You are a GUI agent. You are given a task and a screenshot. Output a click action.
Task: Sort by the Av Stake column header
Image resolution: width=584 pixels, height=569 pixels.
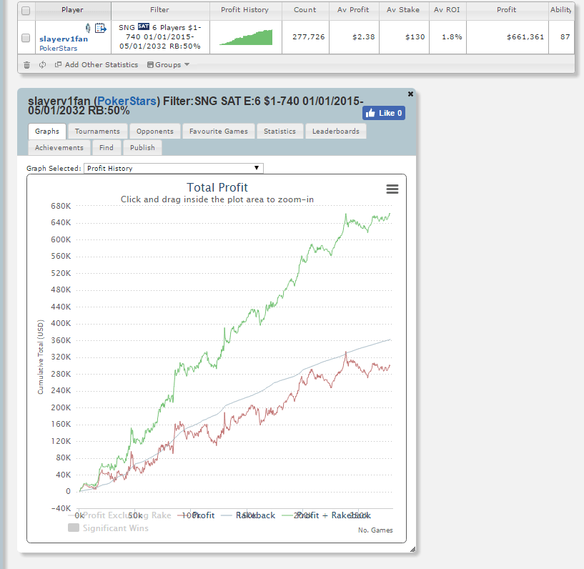click(403, 10)
